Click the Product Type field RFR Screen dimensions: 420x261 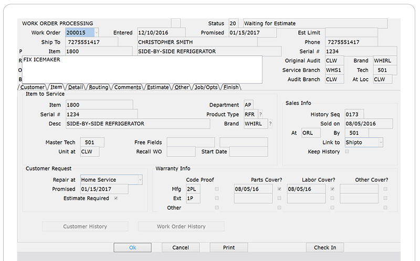point(251,114)
